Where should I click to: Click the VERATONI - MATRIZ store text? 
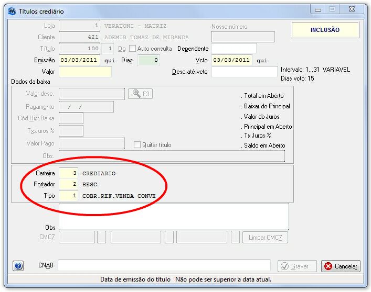click(x=135, y=26)
